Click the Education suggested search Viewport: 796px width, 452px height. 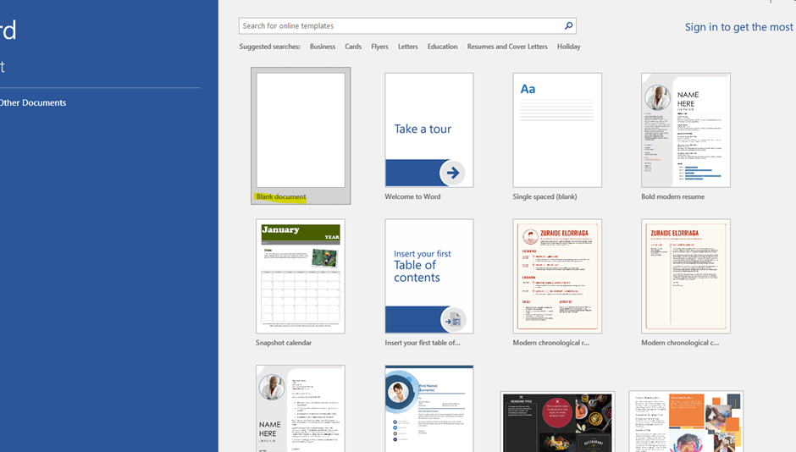pyautogui.click(x=442, y=47)
